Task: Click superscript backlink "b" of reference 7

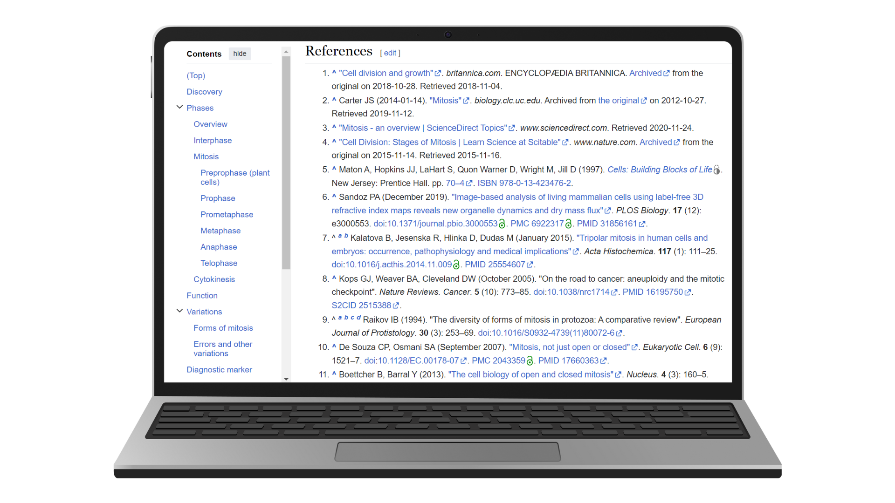Action: tap(346, 236)
